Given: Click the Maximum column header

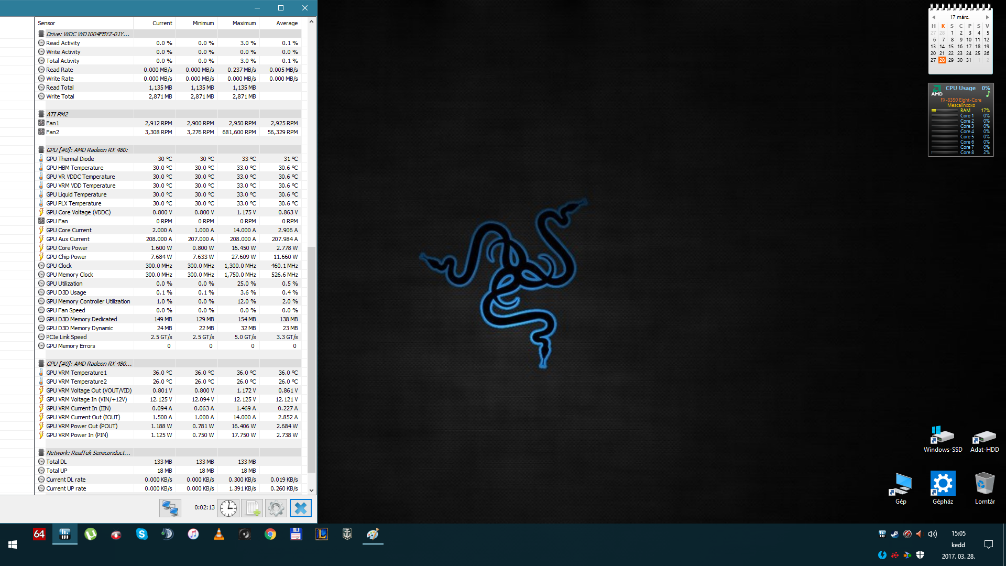Looking at the screenshot, I should tap(244, 23).
